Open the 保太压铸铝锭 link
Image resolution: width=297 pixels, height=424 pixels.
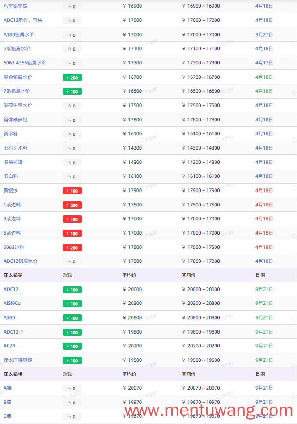pyautogui.click(x=18, y=360)
